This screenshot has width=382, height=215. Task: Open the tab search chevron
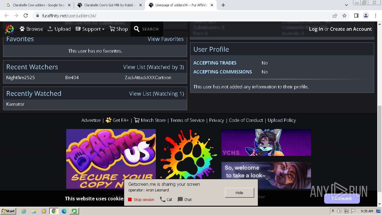pyautogui.click(x=346, y=5)
